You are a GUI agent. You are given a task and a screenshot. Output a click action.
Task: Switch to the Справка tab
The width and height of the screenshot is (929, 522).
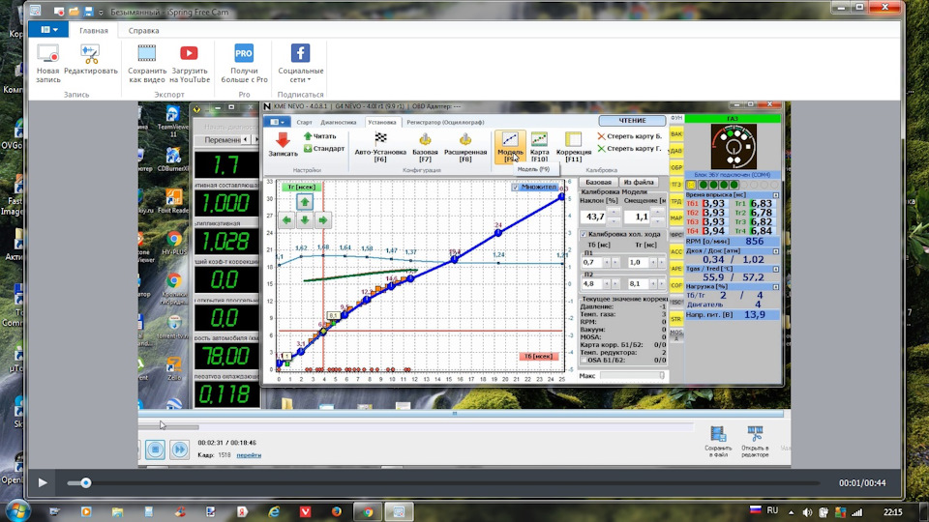pyautogui.click(x=143, y=31)
